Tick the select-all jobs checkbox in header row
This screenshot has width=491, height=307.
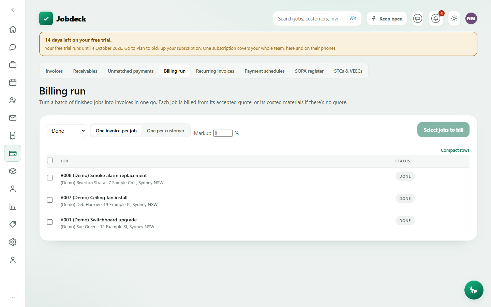(50, 160)
